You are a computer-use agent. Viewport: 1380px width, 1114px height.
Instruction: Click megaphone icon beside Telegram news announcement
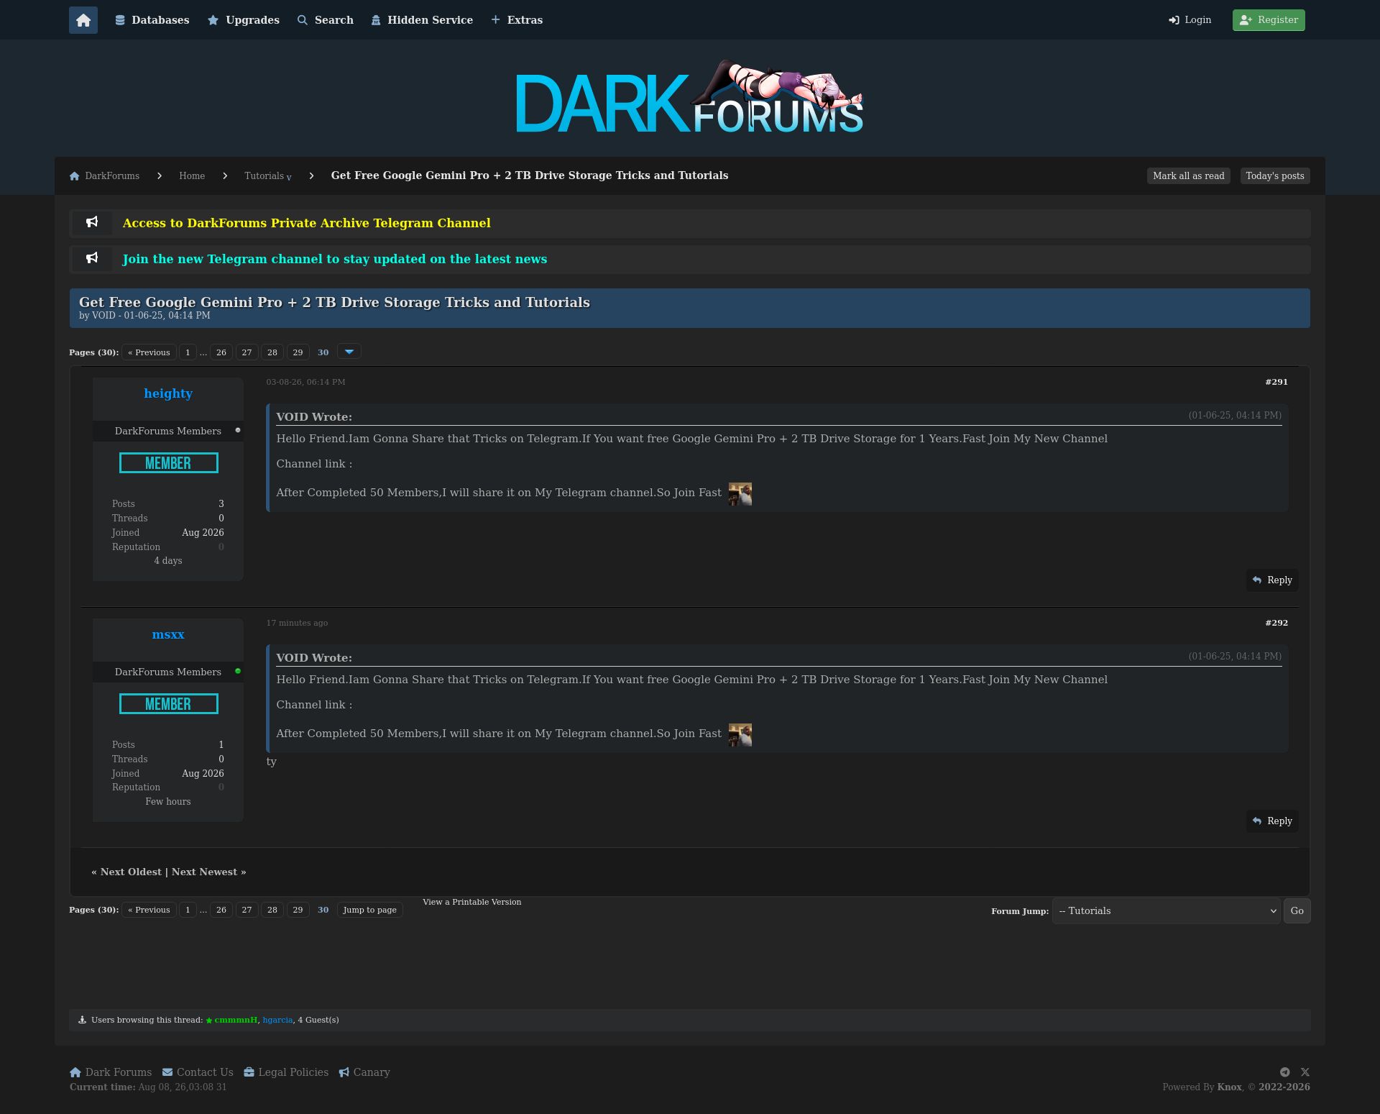click(x=92, y=258)
